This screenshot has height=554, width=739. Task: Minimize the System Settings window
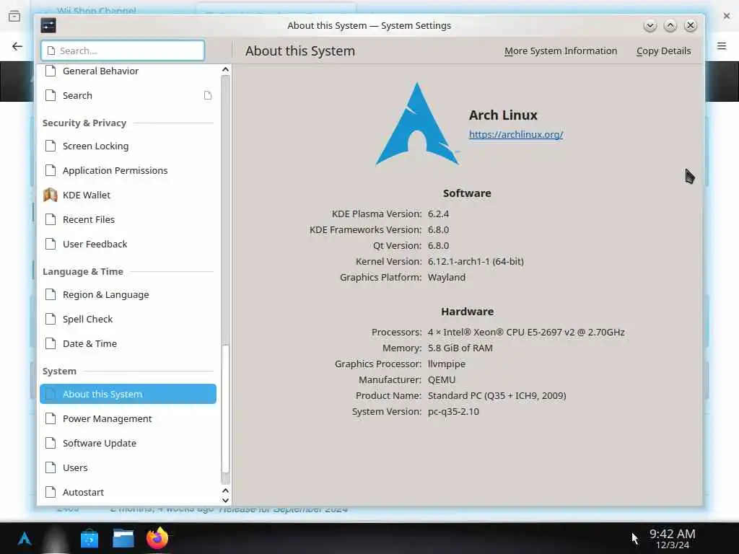pos(650,26)
